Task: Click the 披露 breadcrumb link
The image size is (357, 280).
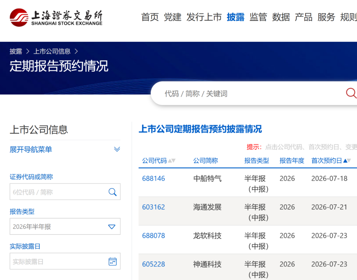Action: [16, 51]
